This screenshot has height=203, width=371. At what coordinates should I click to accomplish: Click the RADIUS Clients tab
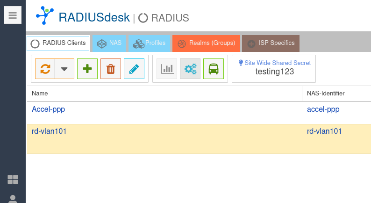coord(58,43)
